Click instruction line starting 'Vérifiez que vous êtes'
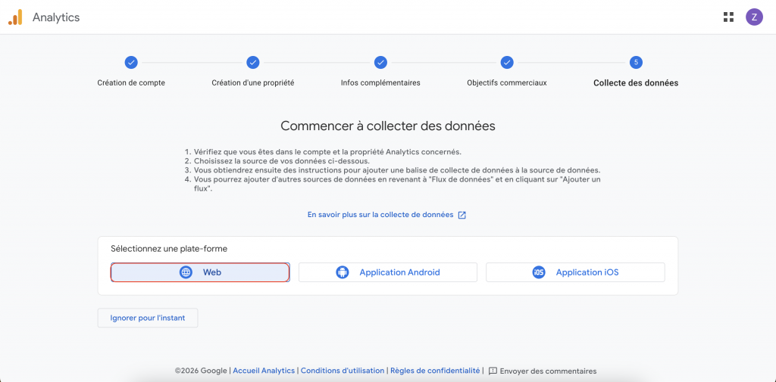 (x=327, y=152)
